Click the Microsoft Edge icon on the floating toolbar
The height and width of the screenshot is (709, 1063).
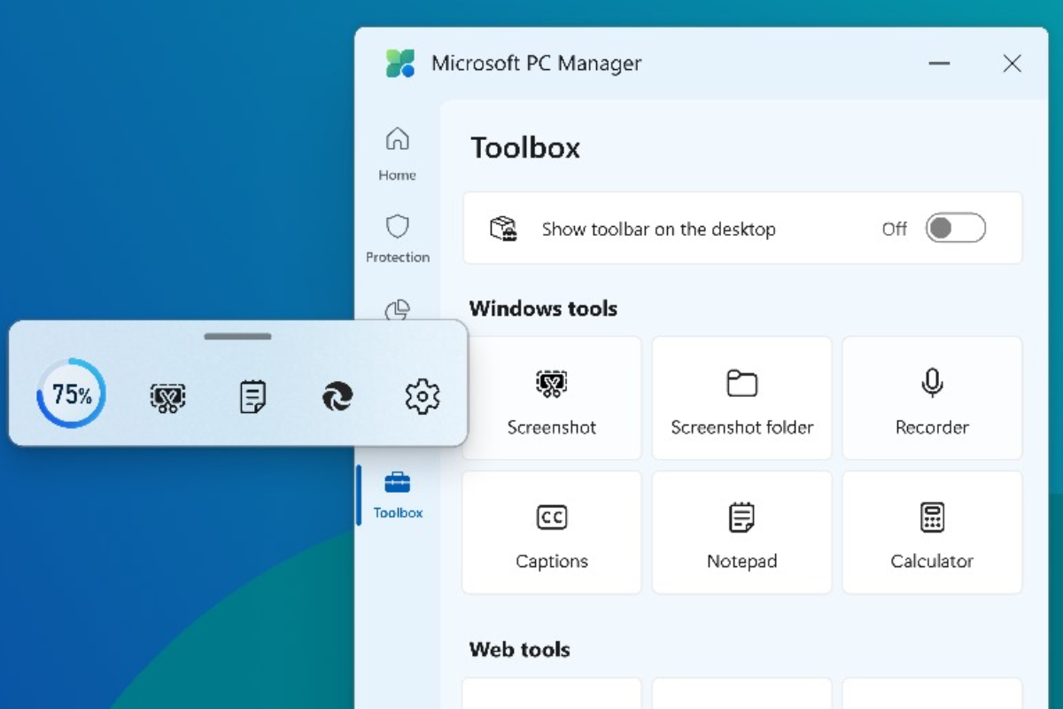[337, 396]
